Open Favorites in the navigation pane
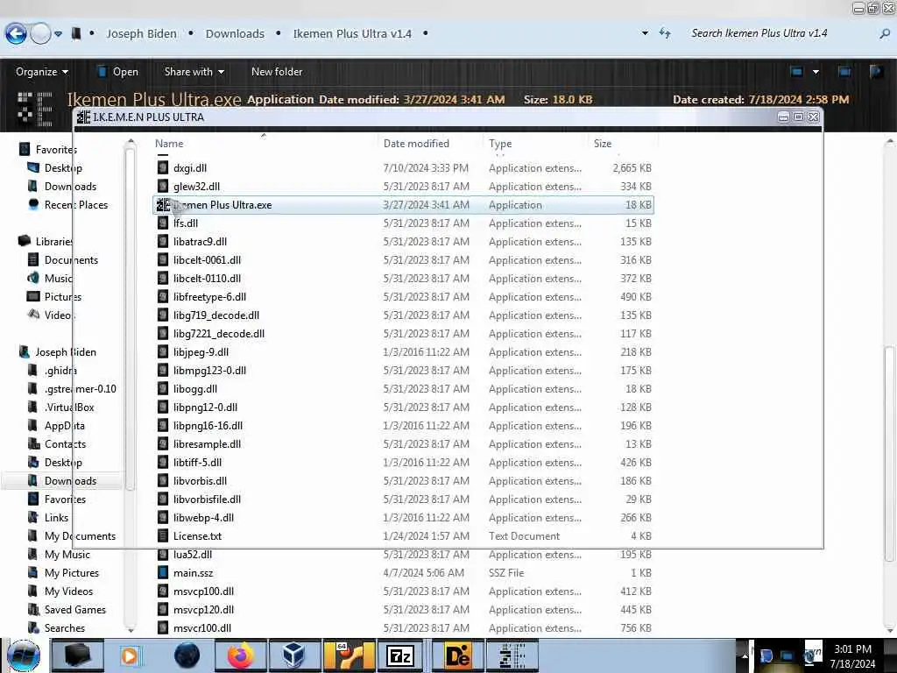 point(55,149)
